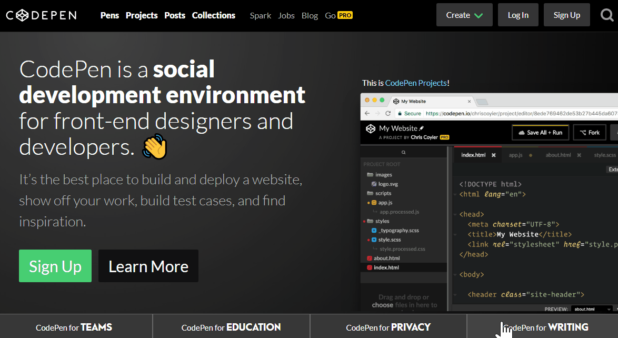The width and height of the screenshot is (618, 338).
Task: Select logo.svg in the file tree
Action: 388,184
